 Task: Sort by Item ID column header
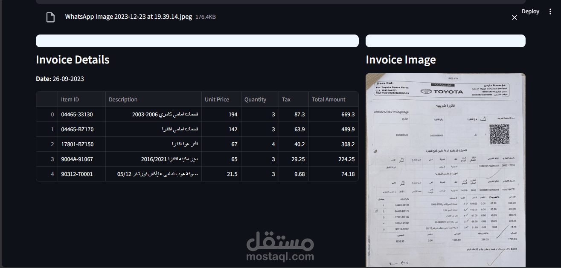[x=81, y=99]
